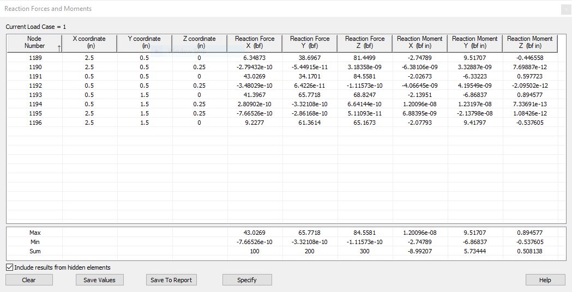Select node 1189 row

(x=35, y=58)
